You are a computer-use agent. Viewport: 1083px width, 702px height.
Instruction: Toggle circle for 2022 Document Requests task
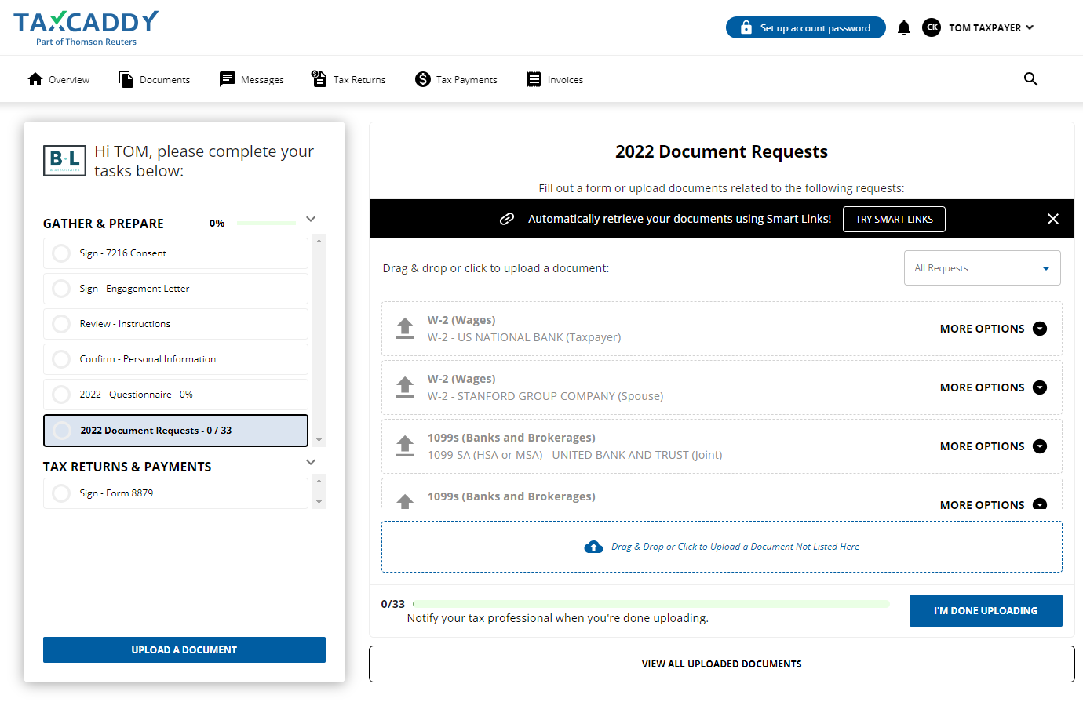pos(61,431)
